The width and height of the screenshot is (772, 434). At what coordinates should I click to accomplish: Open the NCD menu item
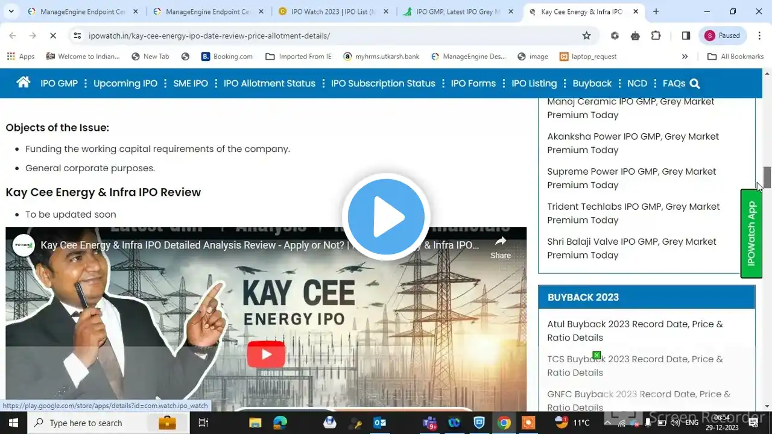click(x=637, y=84)
